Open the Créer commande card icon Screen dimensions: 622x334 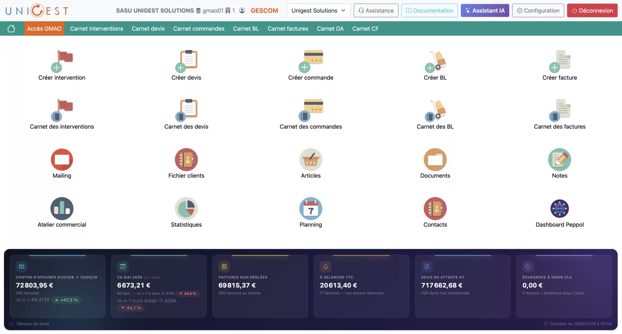pos(311,61)
